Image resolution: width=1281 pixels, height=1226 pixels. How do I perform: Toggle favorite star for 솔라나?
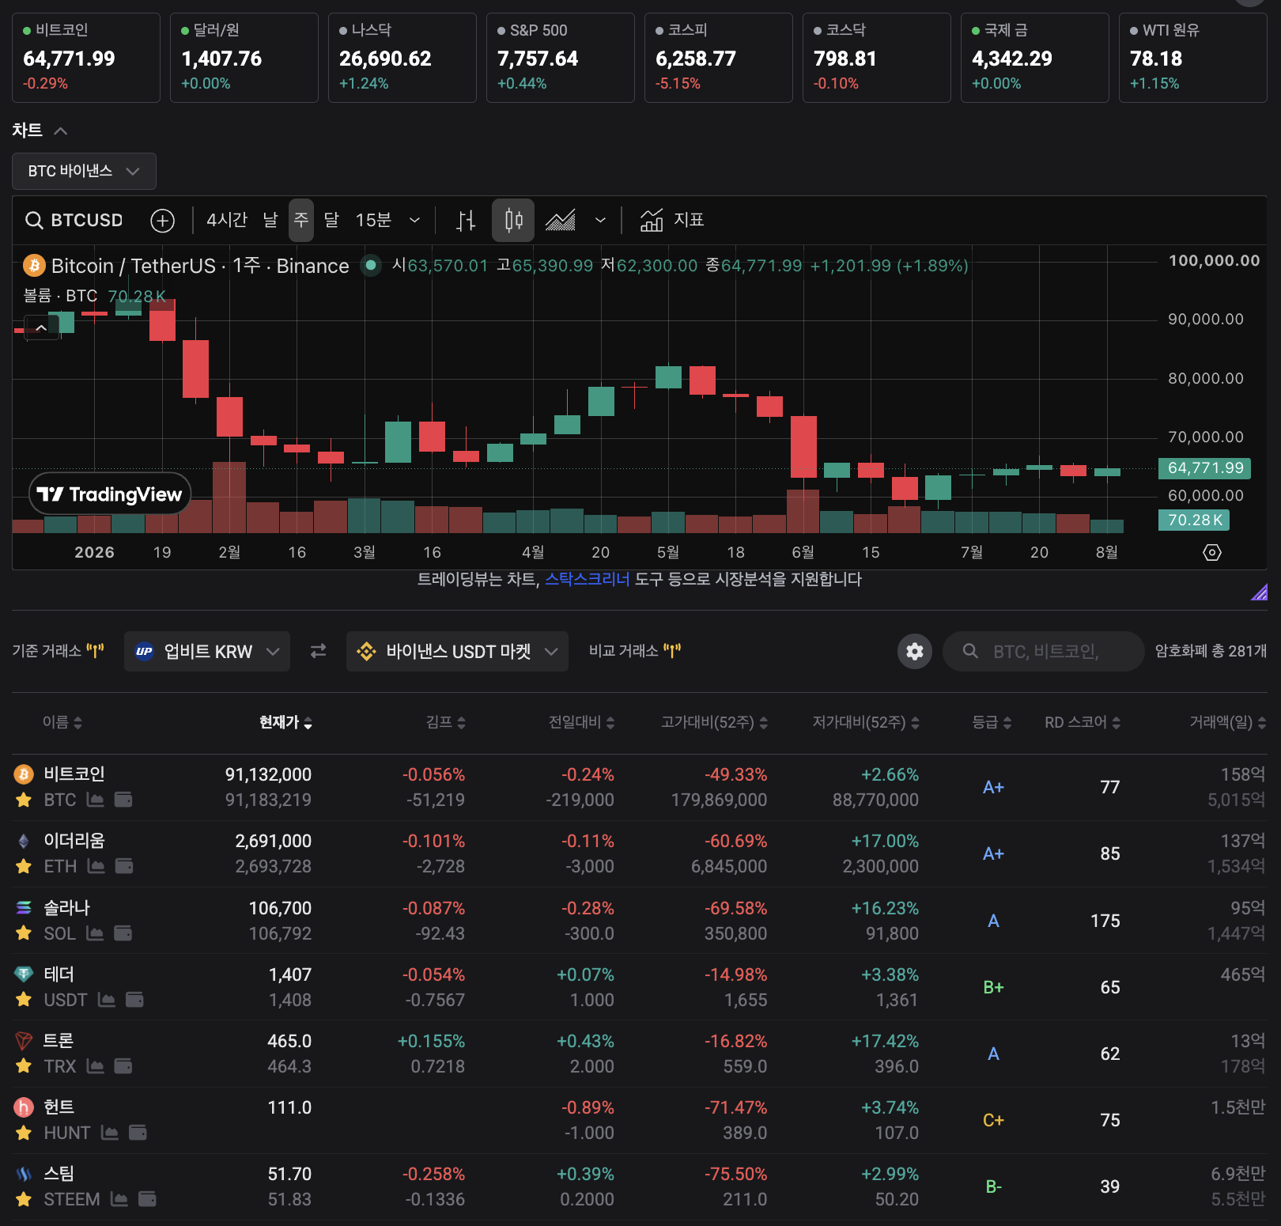(x=24, y=933)
